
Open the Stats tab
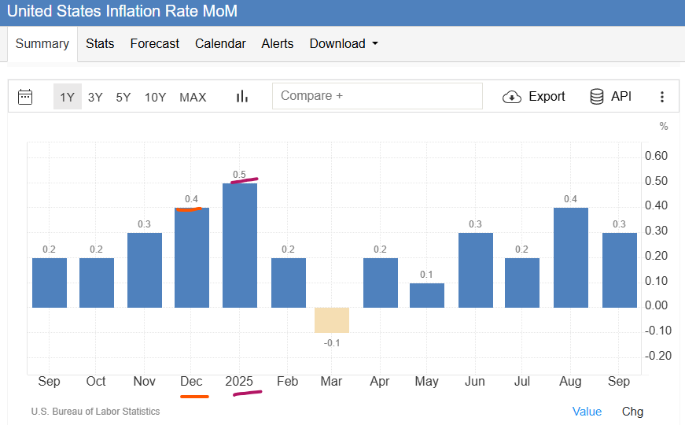100,44
